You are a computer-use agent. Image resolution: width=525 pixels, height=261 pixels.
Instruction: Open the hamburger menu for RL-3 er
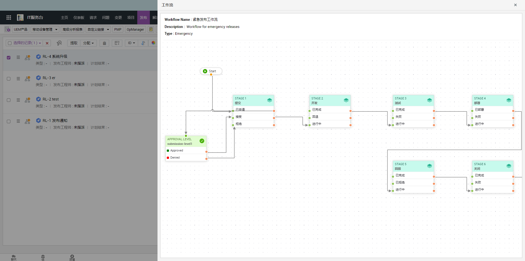[18, 79]
